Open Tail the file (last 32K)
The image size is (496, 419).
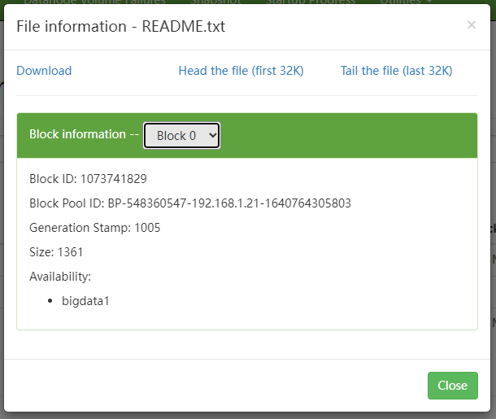point(396,71)
